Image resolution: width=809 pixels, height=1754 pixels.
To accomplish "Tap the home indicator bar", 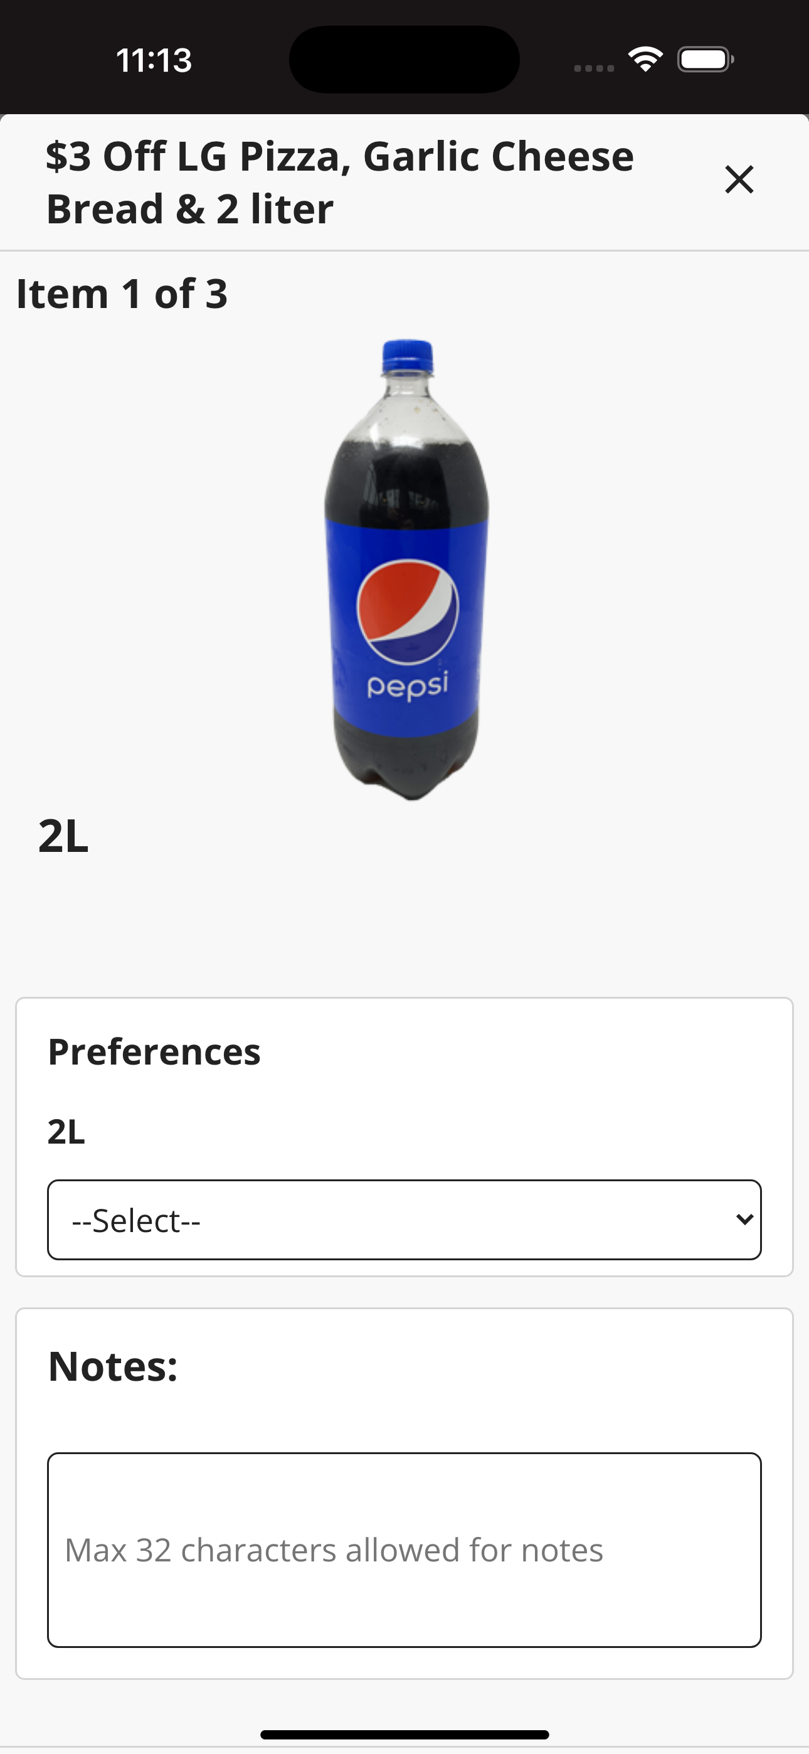I will (x=404, y=1735).
